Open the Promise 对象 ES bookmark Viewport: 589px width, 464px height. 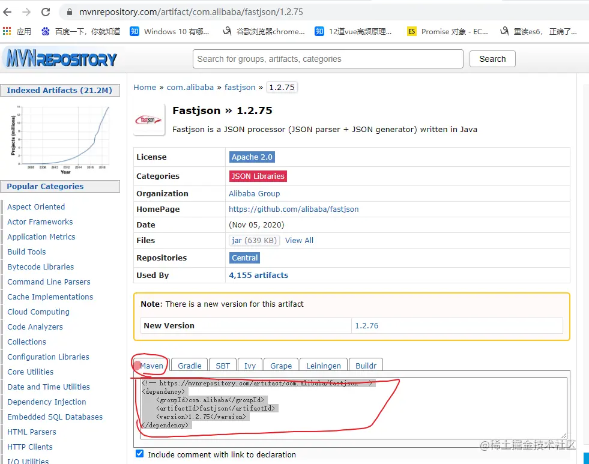coord(448,32)
